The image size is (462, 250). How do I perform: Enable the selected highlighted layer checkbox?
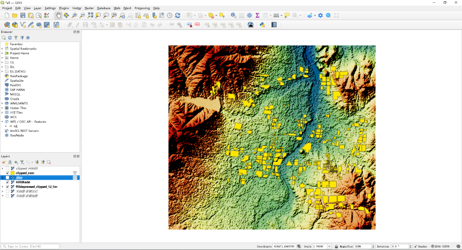tap(8, 178)
